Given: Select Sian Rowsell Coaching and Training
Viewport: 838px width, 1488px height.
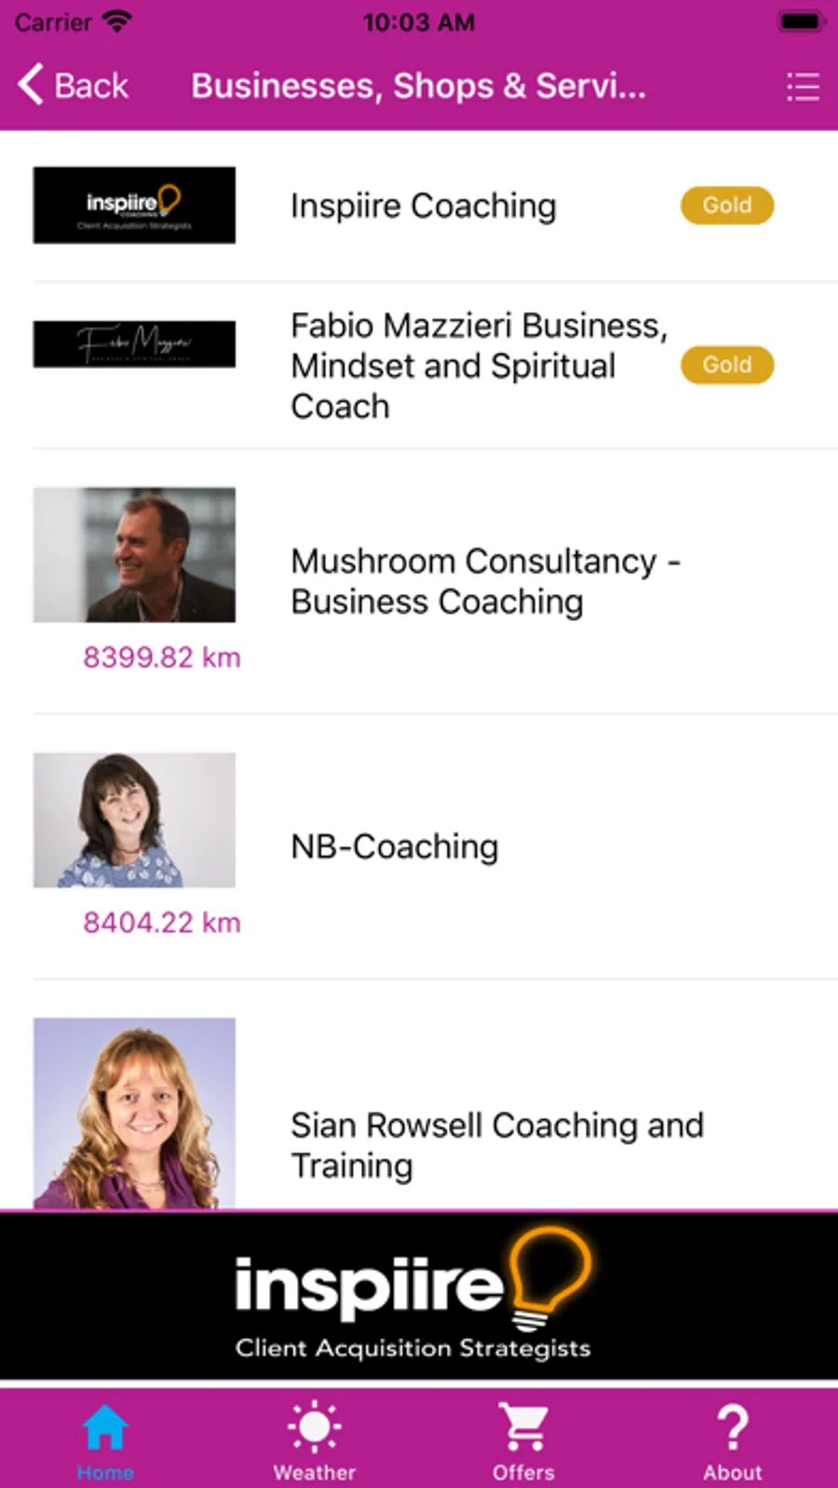Looking at the screenshot, I should tap(497, 1144).
